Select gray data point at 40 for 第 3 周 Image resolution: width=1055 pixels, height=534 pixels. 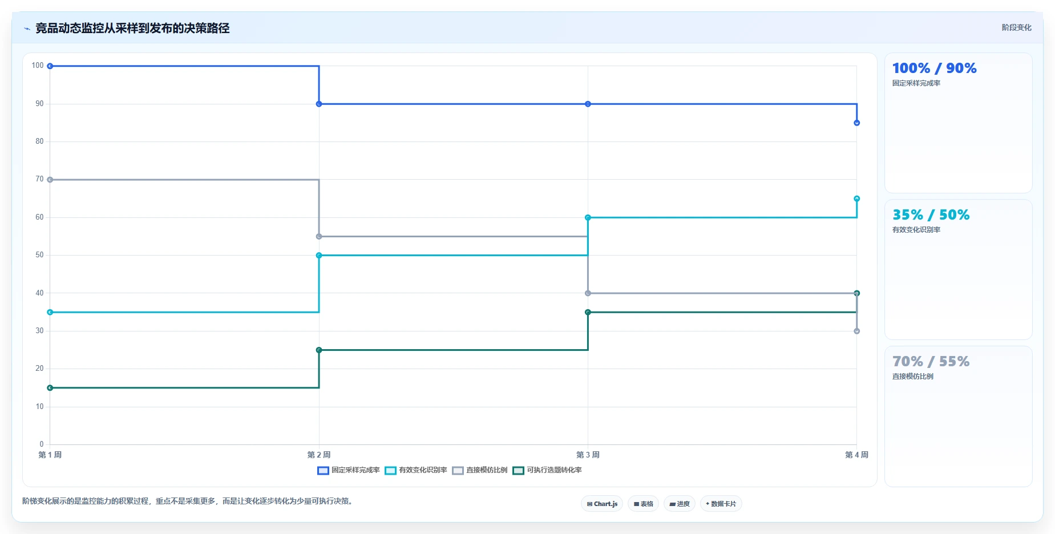[588, 293]
